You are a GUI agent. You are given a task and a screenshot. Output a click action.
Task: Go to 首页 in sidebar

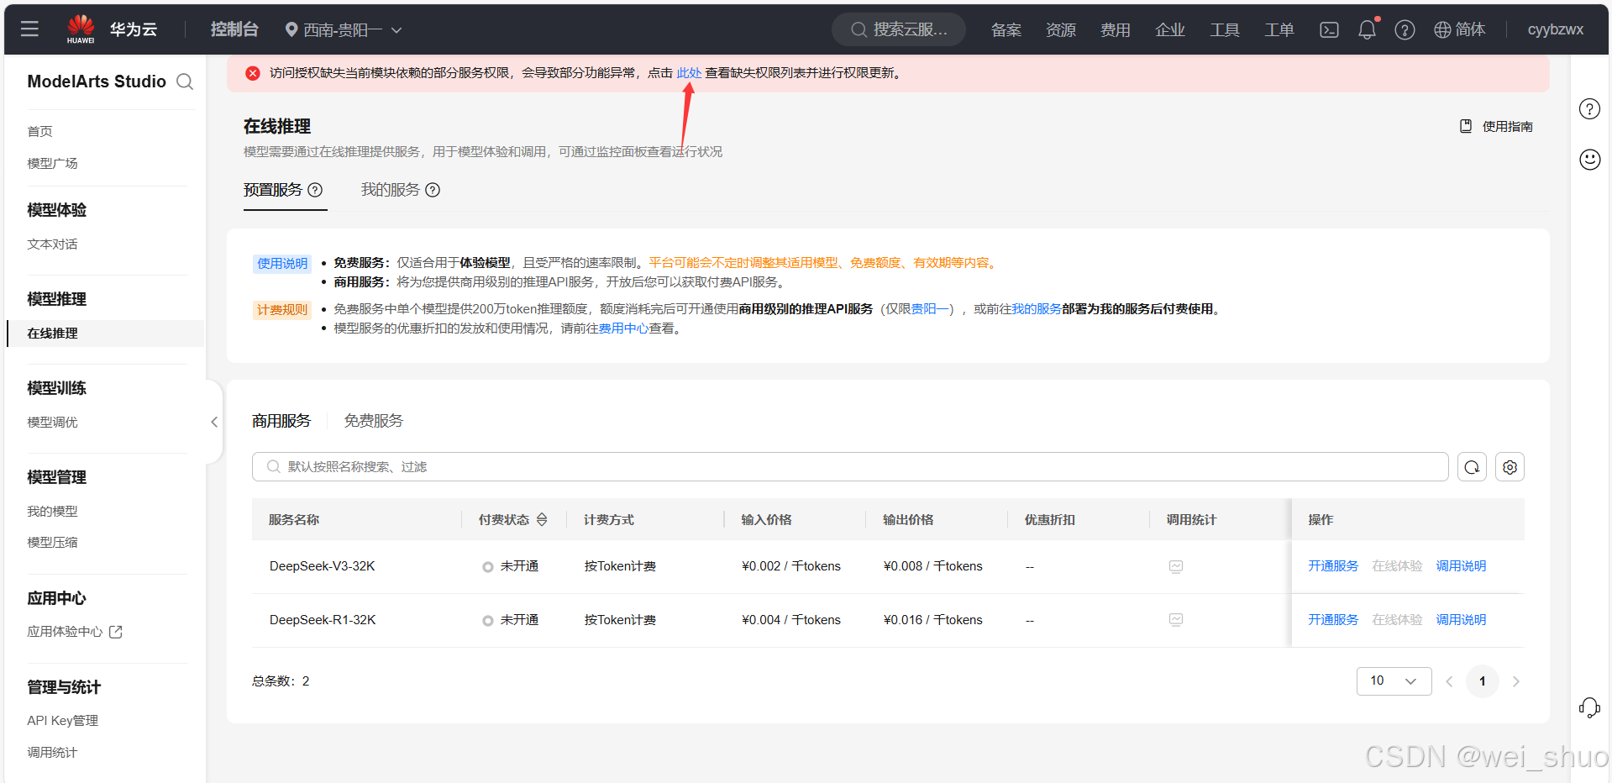[x=39, y=132]
